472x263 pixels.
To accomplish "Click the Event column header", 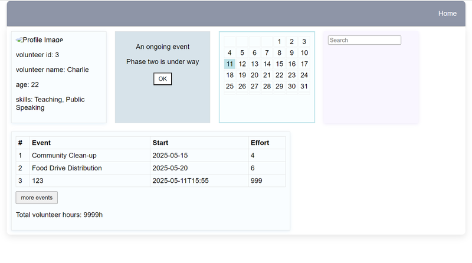I will point(90,143).
